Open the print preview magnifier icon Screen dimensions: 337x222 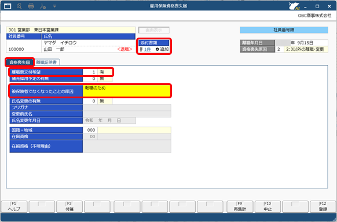(x=19, y=6)
